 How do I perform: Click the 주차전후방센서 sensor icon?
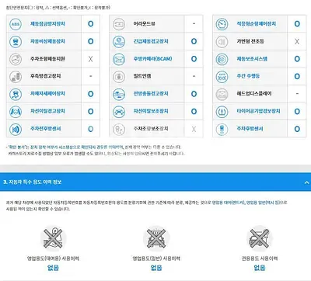(x=16, y=129)
